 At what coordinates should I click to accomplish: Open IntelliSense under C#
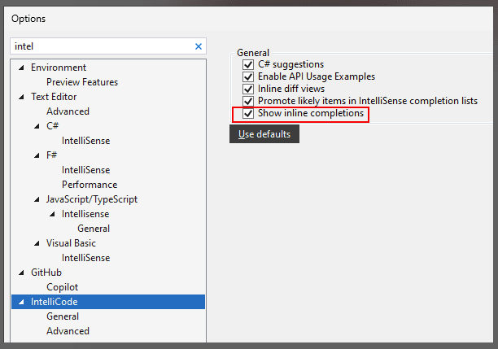(85, 141)
